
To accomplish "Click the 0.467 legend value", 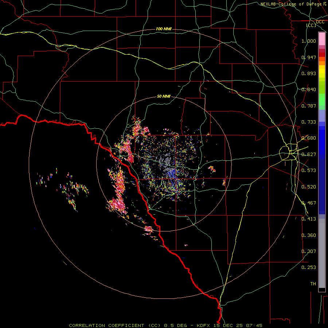I will [x=309, y=203].
